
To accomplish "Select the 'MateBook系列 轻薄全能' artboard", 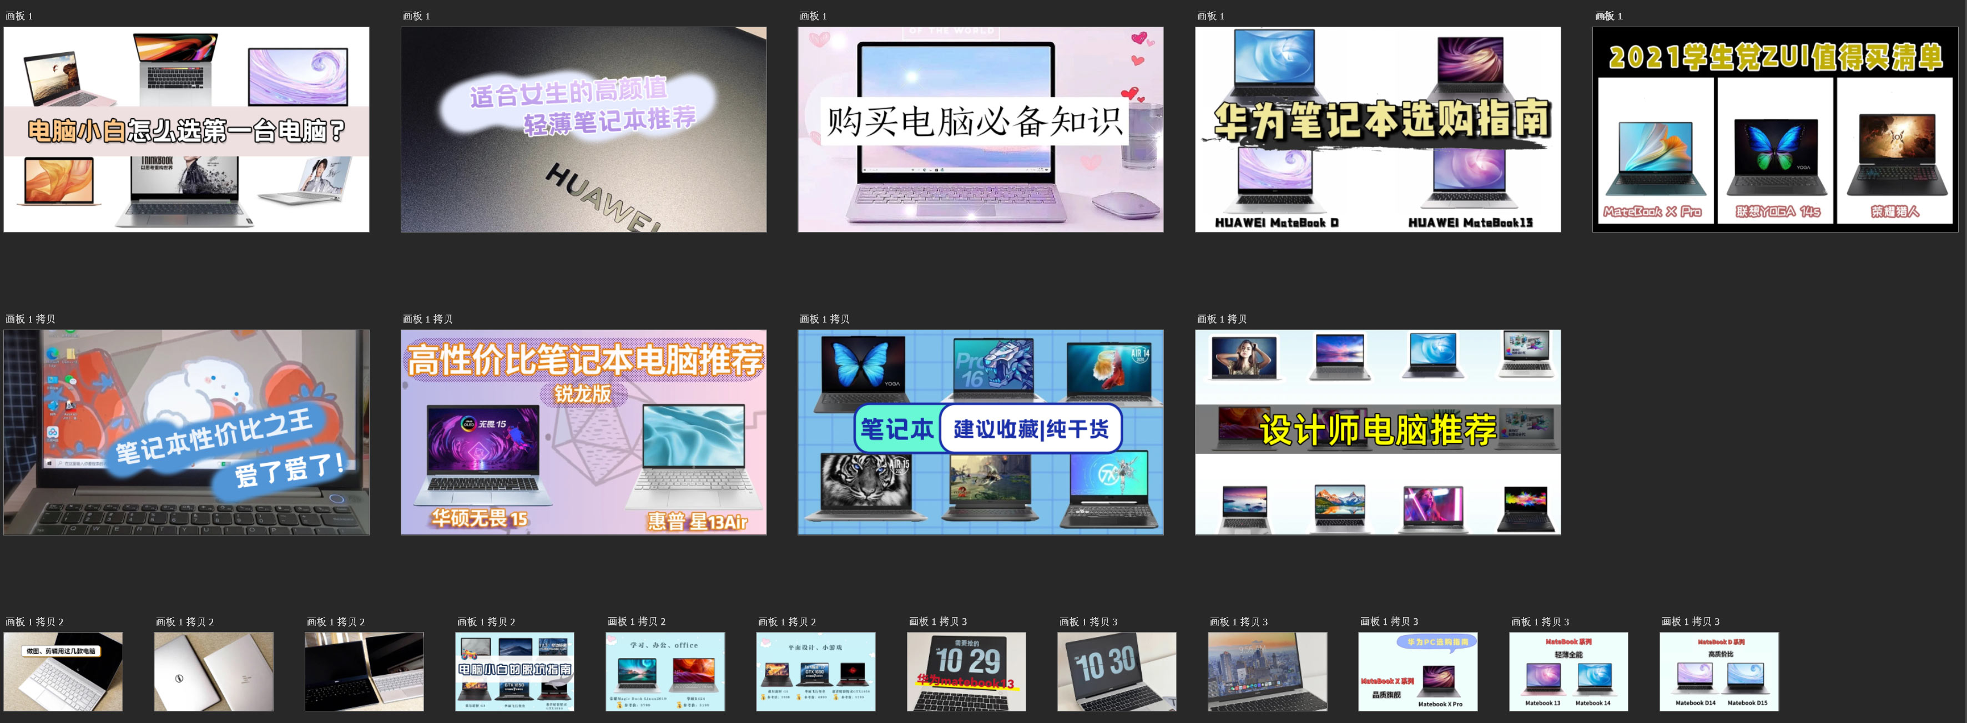I will point(1568,671).
